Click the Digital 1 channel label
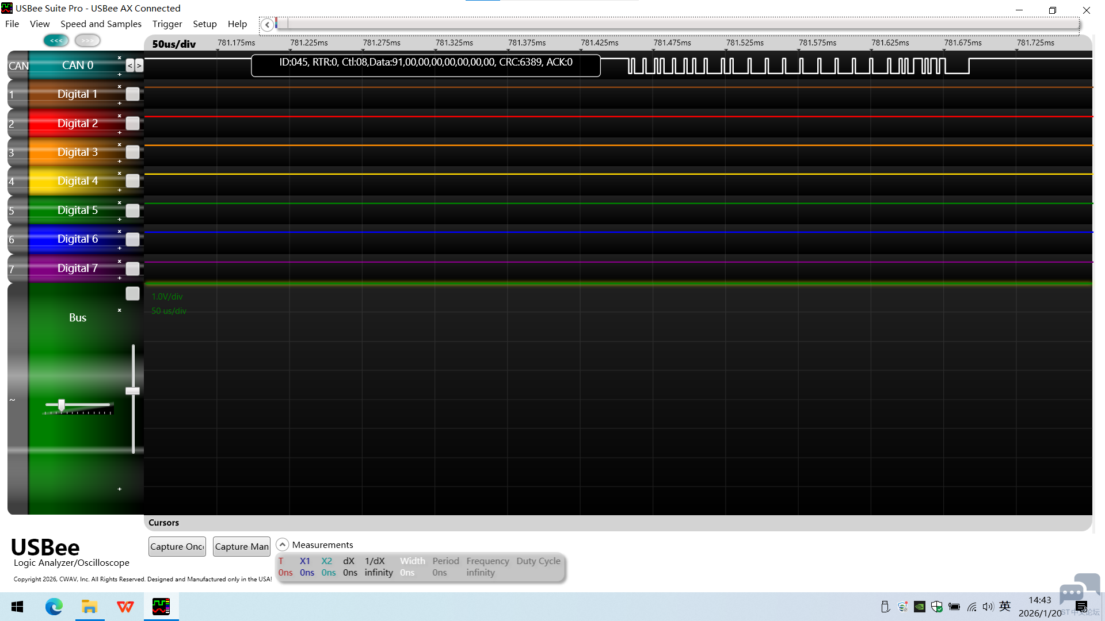Screen dimensions: 1105x621 click(x=77, y=94)
